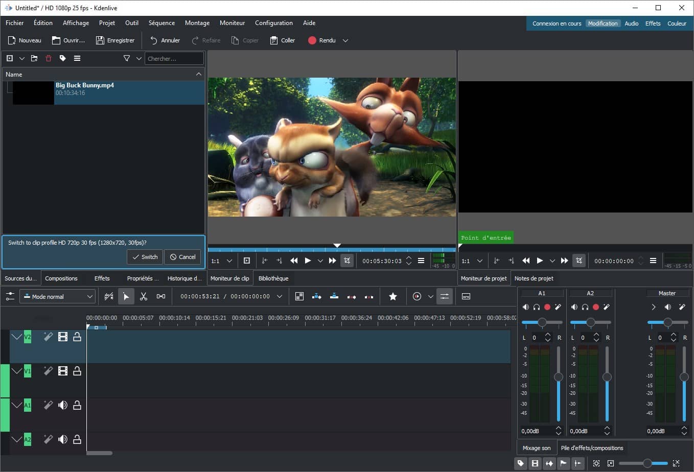Open effects wand on Master mixer channel
This screenshot has width=694, height=472.
click(682, 307)
